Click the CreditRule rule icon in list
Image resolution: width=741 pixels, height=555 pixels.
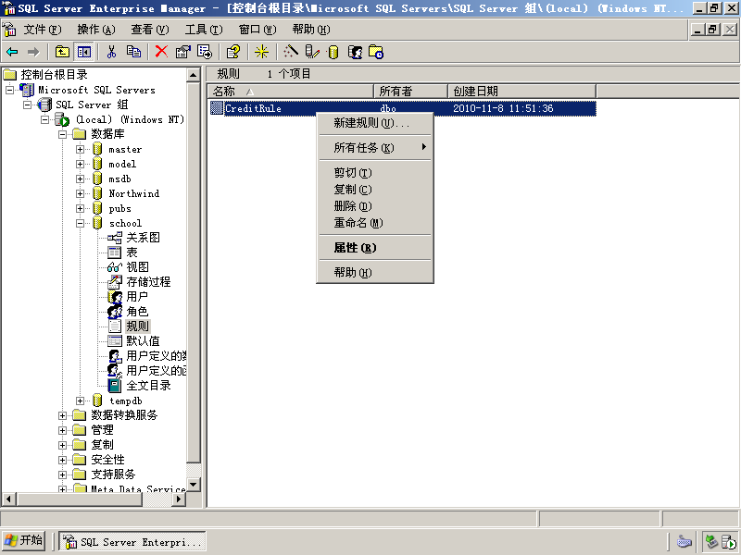pyautogui.click(x=217, y=108)
